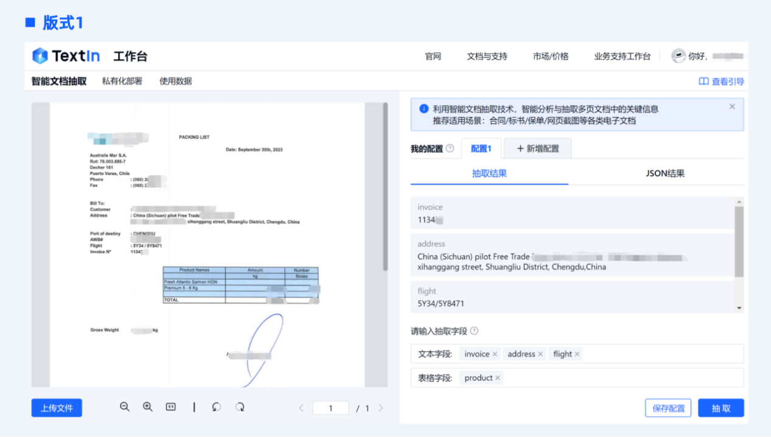Click the zoom in magnifier icon

click(x=147, y=407)
